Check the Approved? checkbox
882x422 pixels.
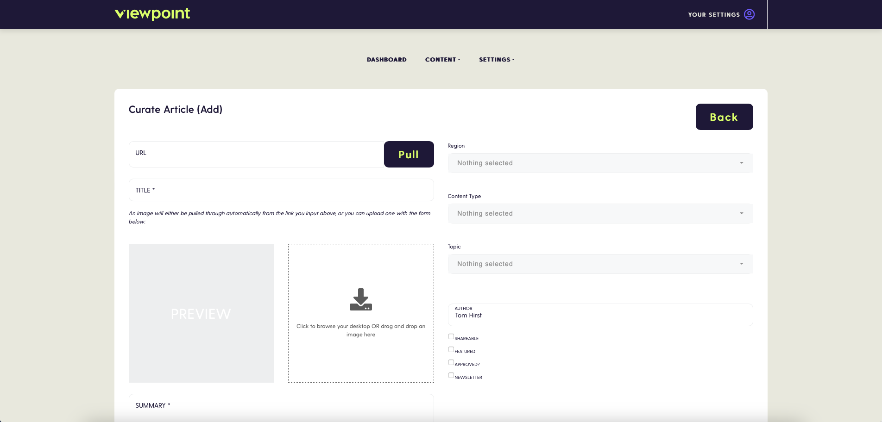click(451, 362)
